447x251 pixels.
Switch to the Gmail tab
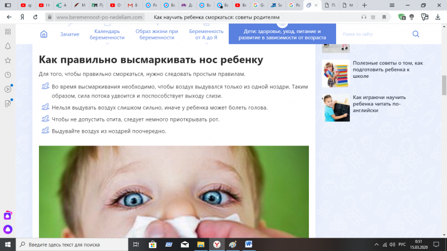133,5
